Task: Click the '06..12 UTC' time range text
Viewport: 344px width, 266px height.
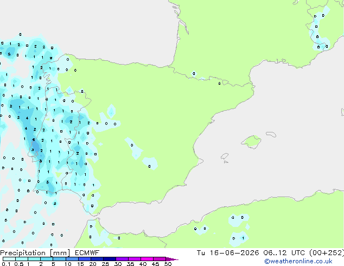Action: pos(284,253)
